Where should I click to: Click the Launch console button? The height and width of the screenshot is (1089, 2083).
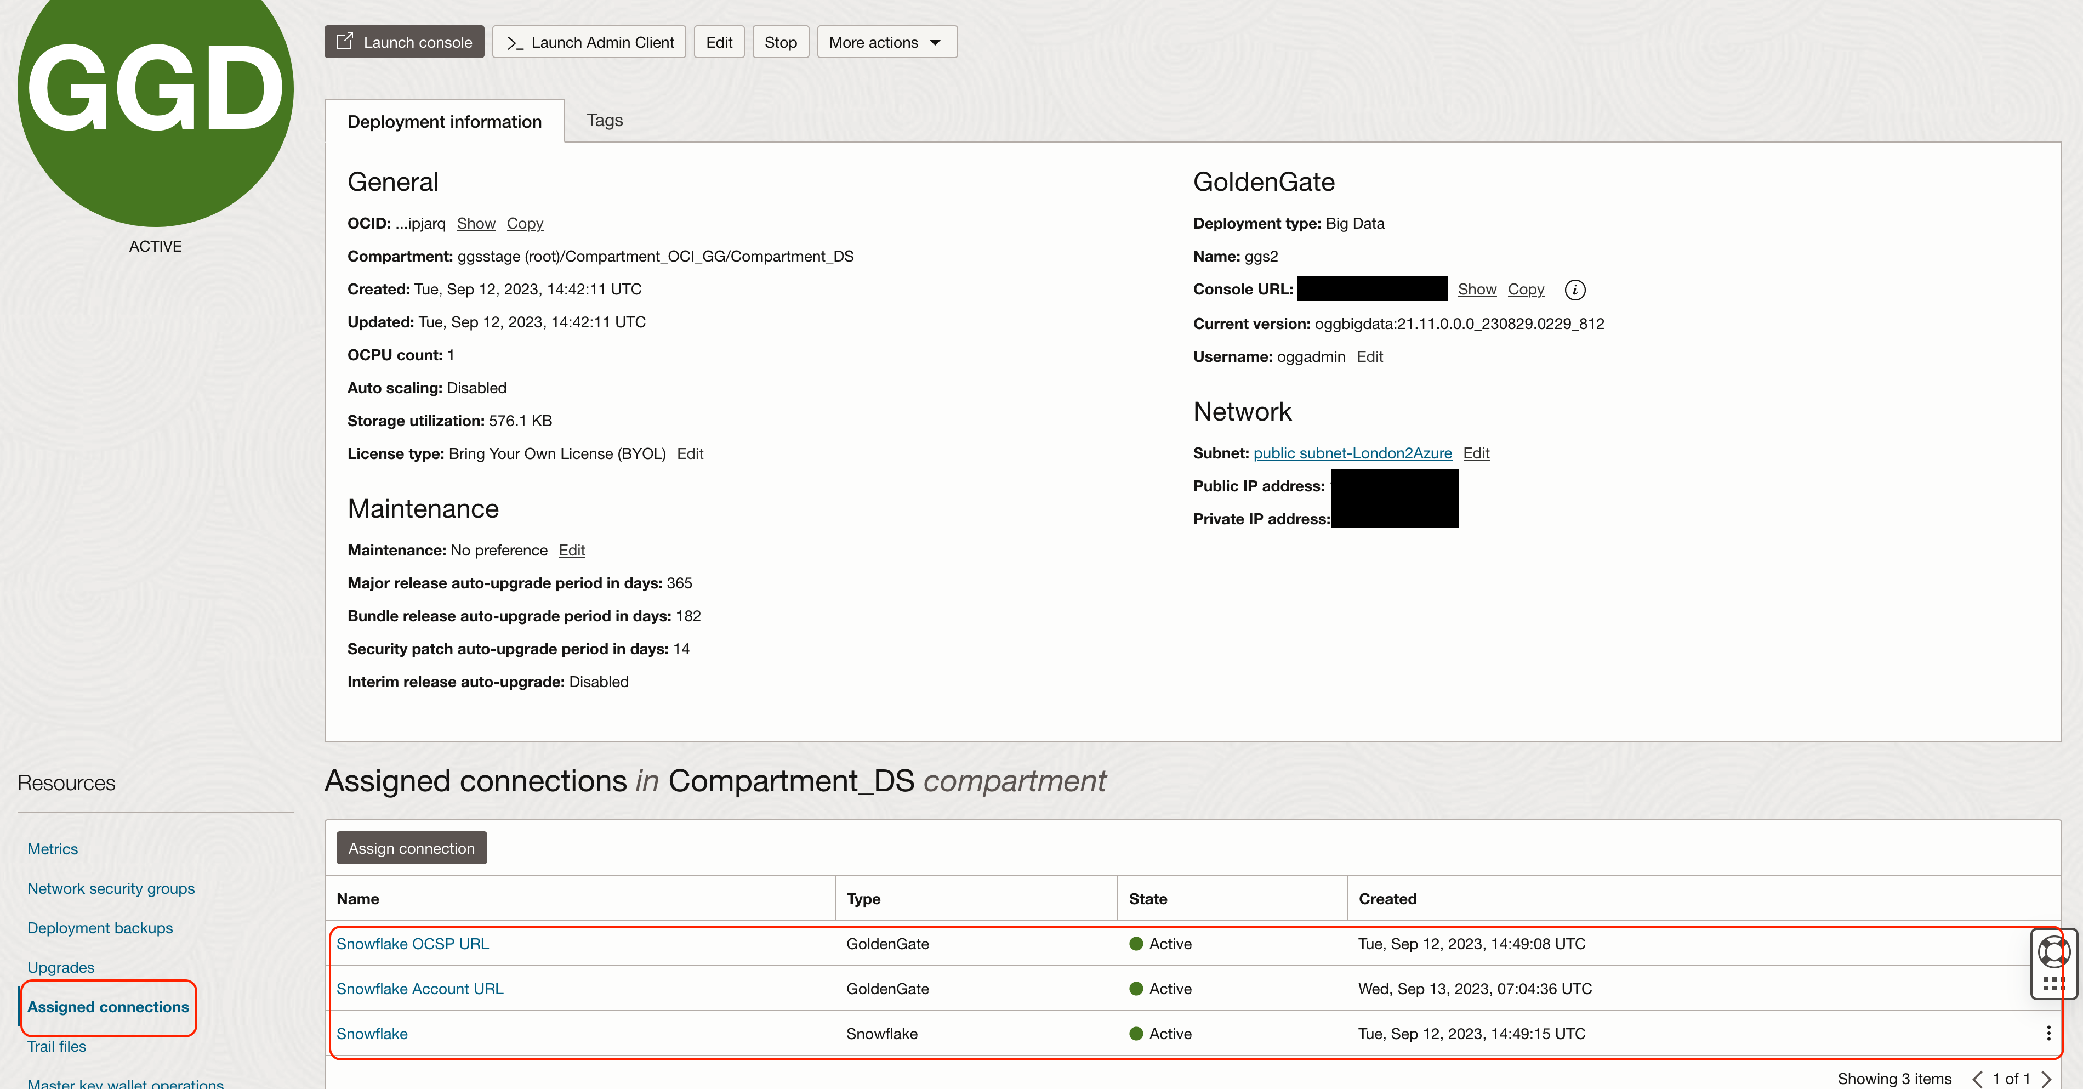coord(405,42)
